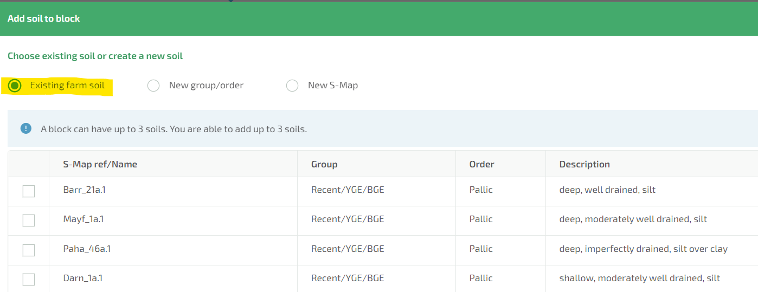Check the Mayf_1a.1 soil checkbox

(x=29, y=220)
